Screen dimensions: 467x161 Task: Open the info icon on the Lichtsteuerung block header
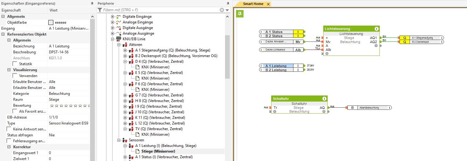(x=376, y=29)
